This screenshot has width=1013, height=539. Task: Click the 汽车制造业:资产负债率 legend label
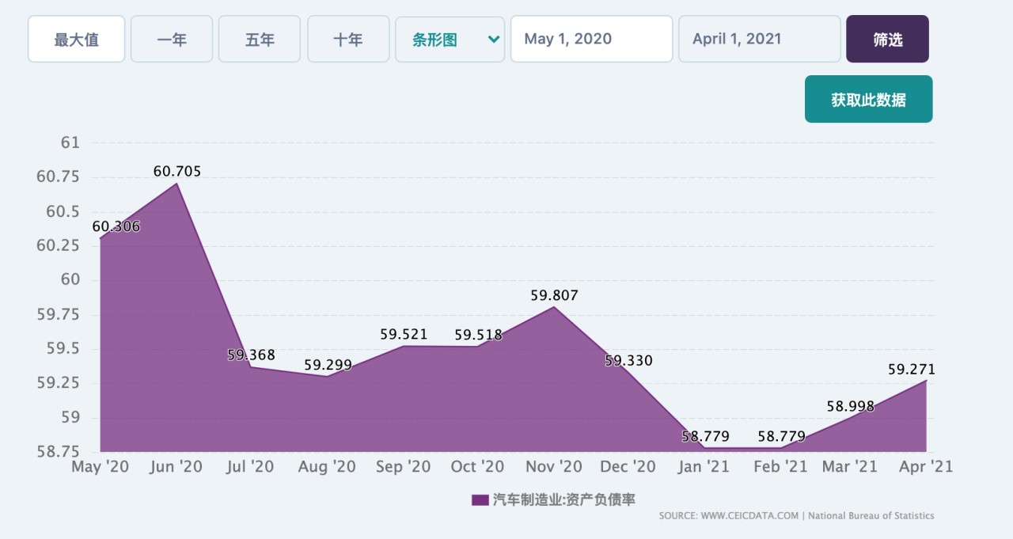coord(563,499)
